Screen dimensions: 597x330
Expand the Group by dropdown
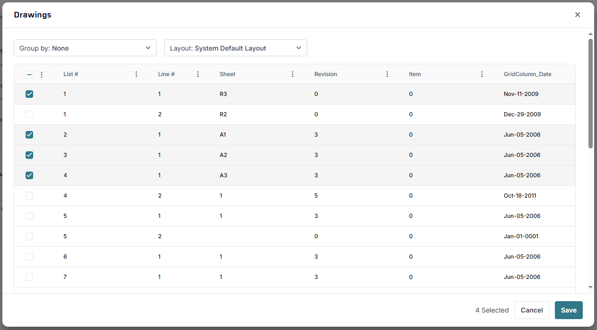coord(85,48)
